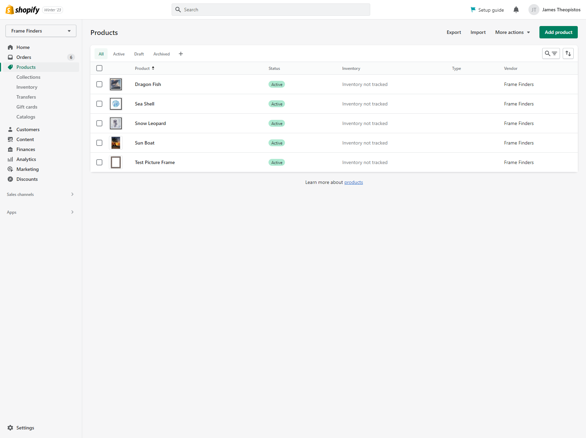Open More actions dropdown
Image resolution: width=586 pixels, height=438 pixels.
point(512,32)
